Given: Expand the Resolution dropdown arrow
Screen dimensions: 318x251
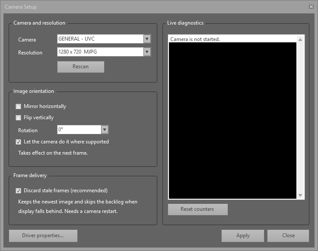Looking at the screenshot, I should 147,52.
